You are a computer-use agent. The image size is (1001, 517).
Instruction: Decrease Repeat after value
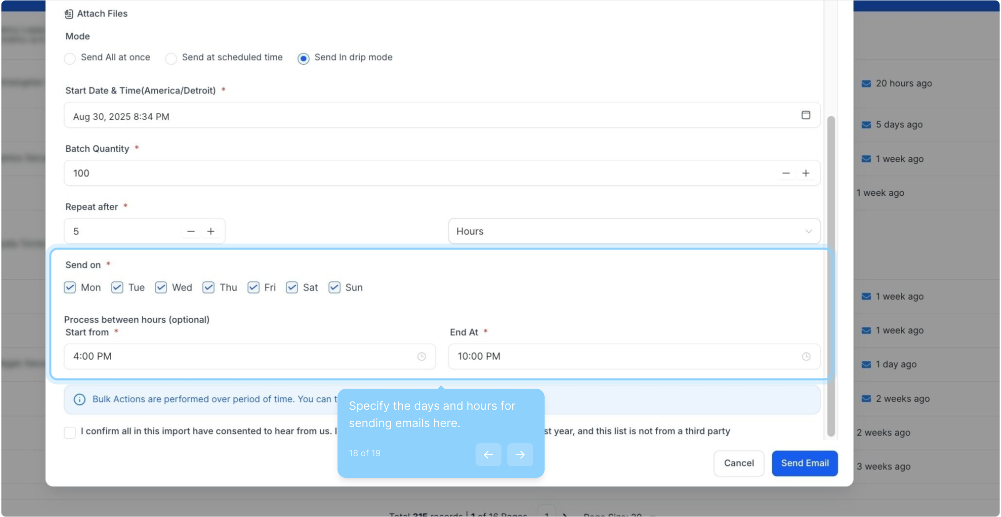coord(191,231)
